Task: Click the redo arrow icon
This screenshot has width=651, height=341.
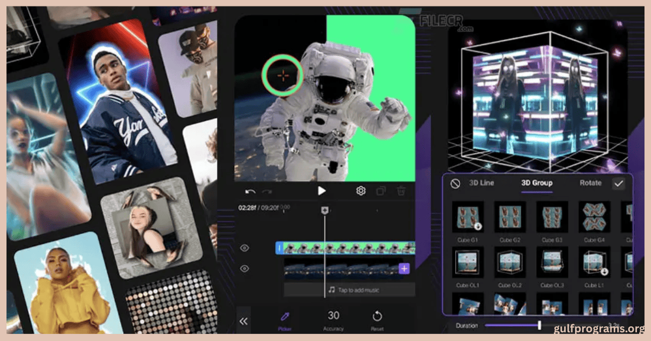Action: click(x=267, y=191)
